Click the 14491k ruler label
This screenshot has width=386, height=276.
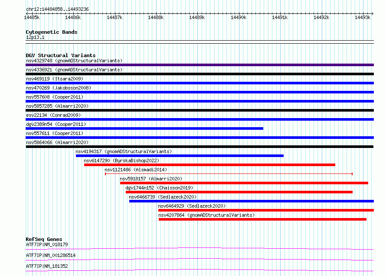[280, 17]
